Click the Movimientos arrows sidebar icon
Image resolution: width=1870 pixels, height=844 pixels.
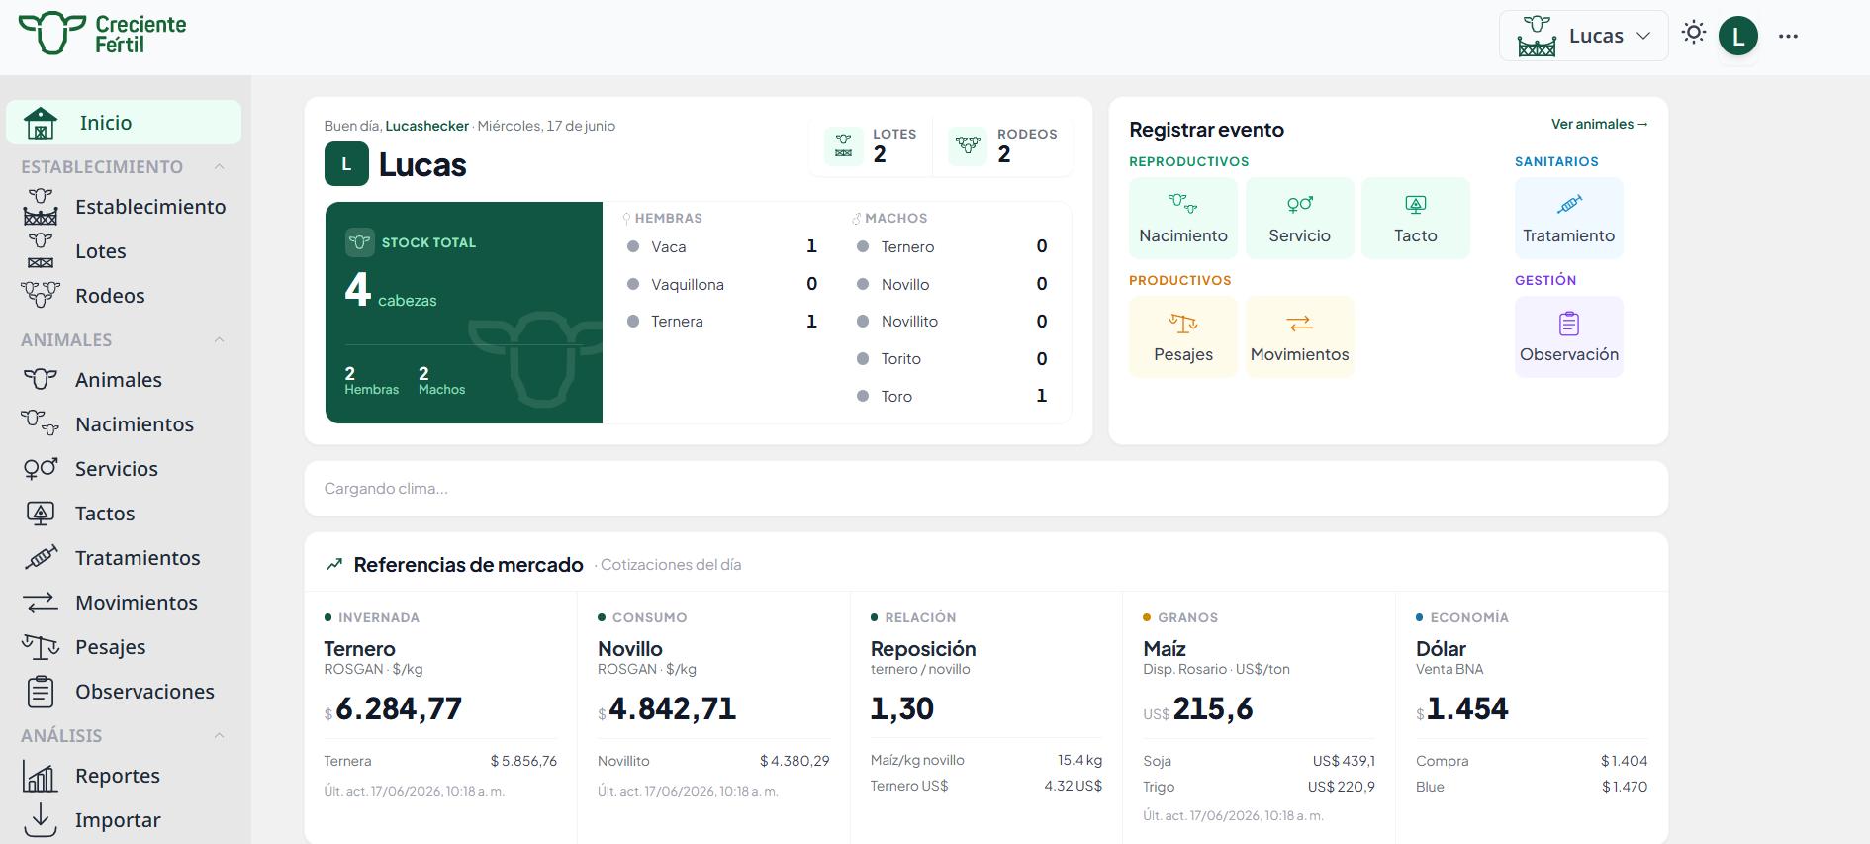click(41, 603)
